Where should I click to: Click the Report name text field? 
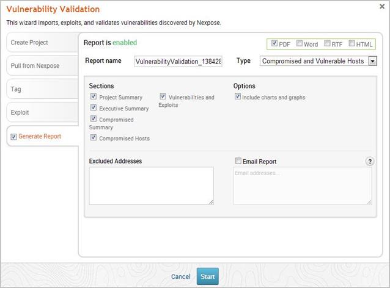coord(178,61)
